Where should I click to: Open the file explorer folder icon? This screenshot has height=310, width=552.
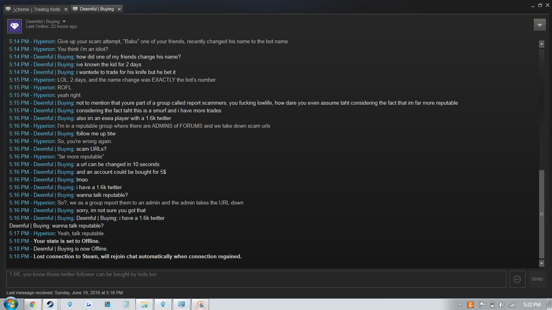click(144, 304)
